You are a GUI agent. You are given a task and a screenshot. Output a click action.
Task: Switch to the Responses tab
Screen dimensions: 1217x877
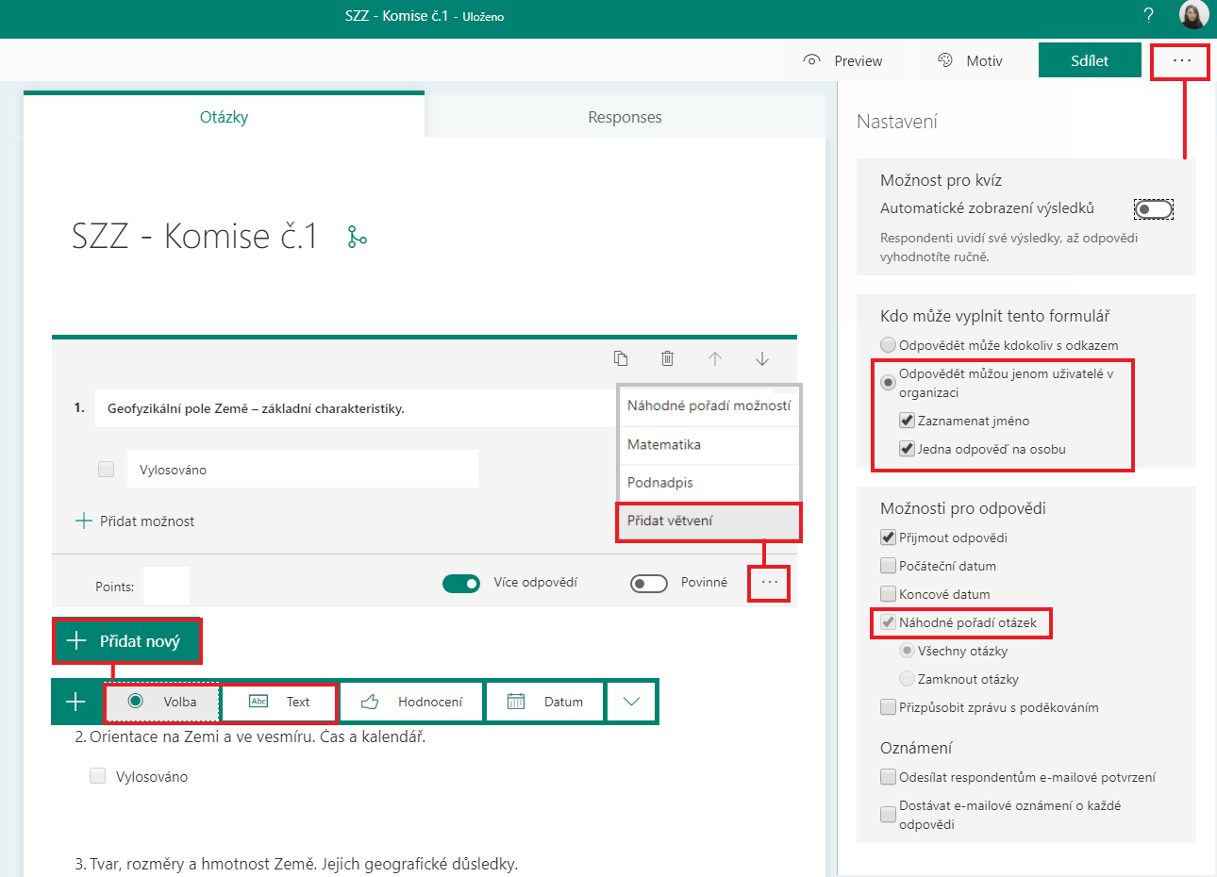(x=625, y=117)
